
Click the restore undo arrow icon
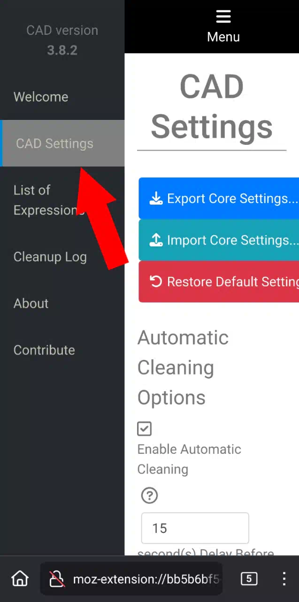click(156, 281)
